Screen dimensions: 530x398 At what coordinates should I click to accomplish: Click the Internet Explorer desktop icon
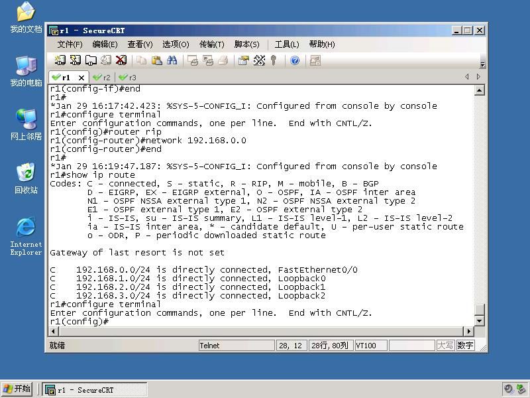26,236
